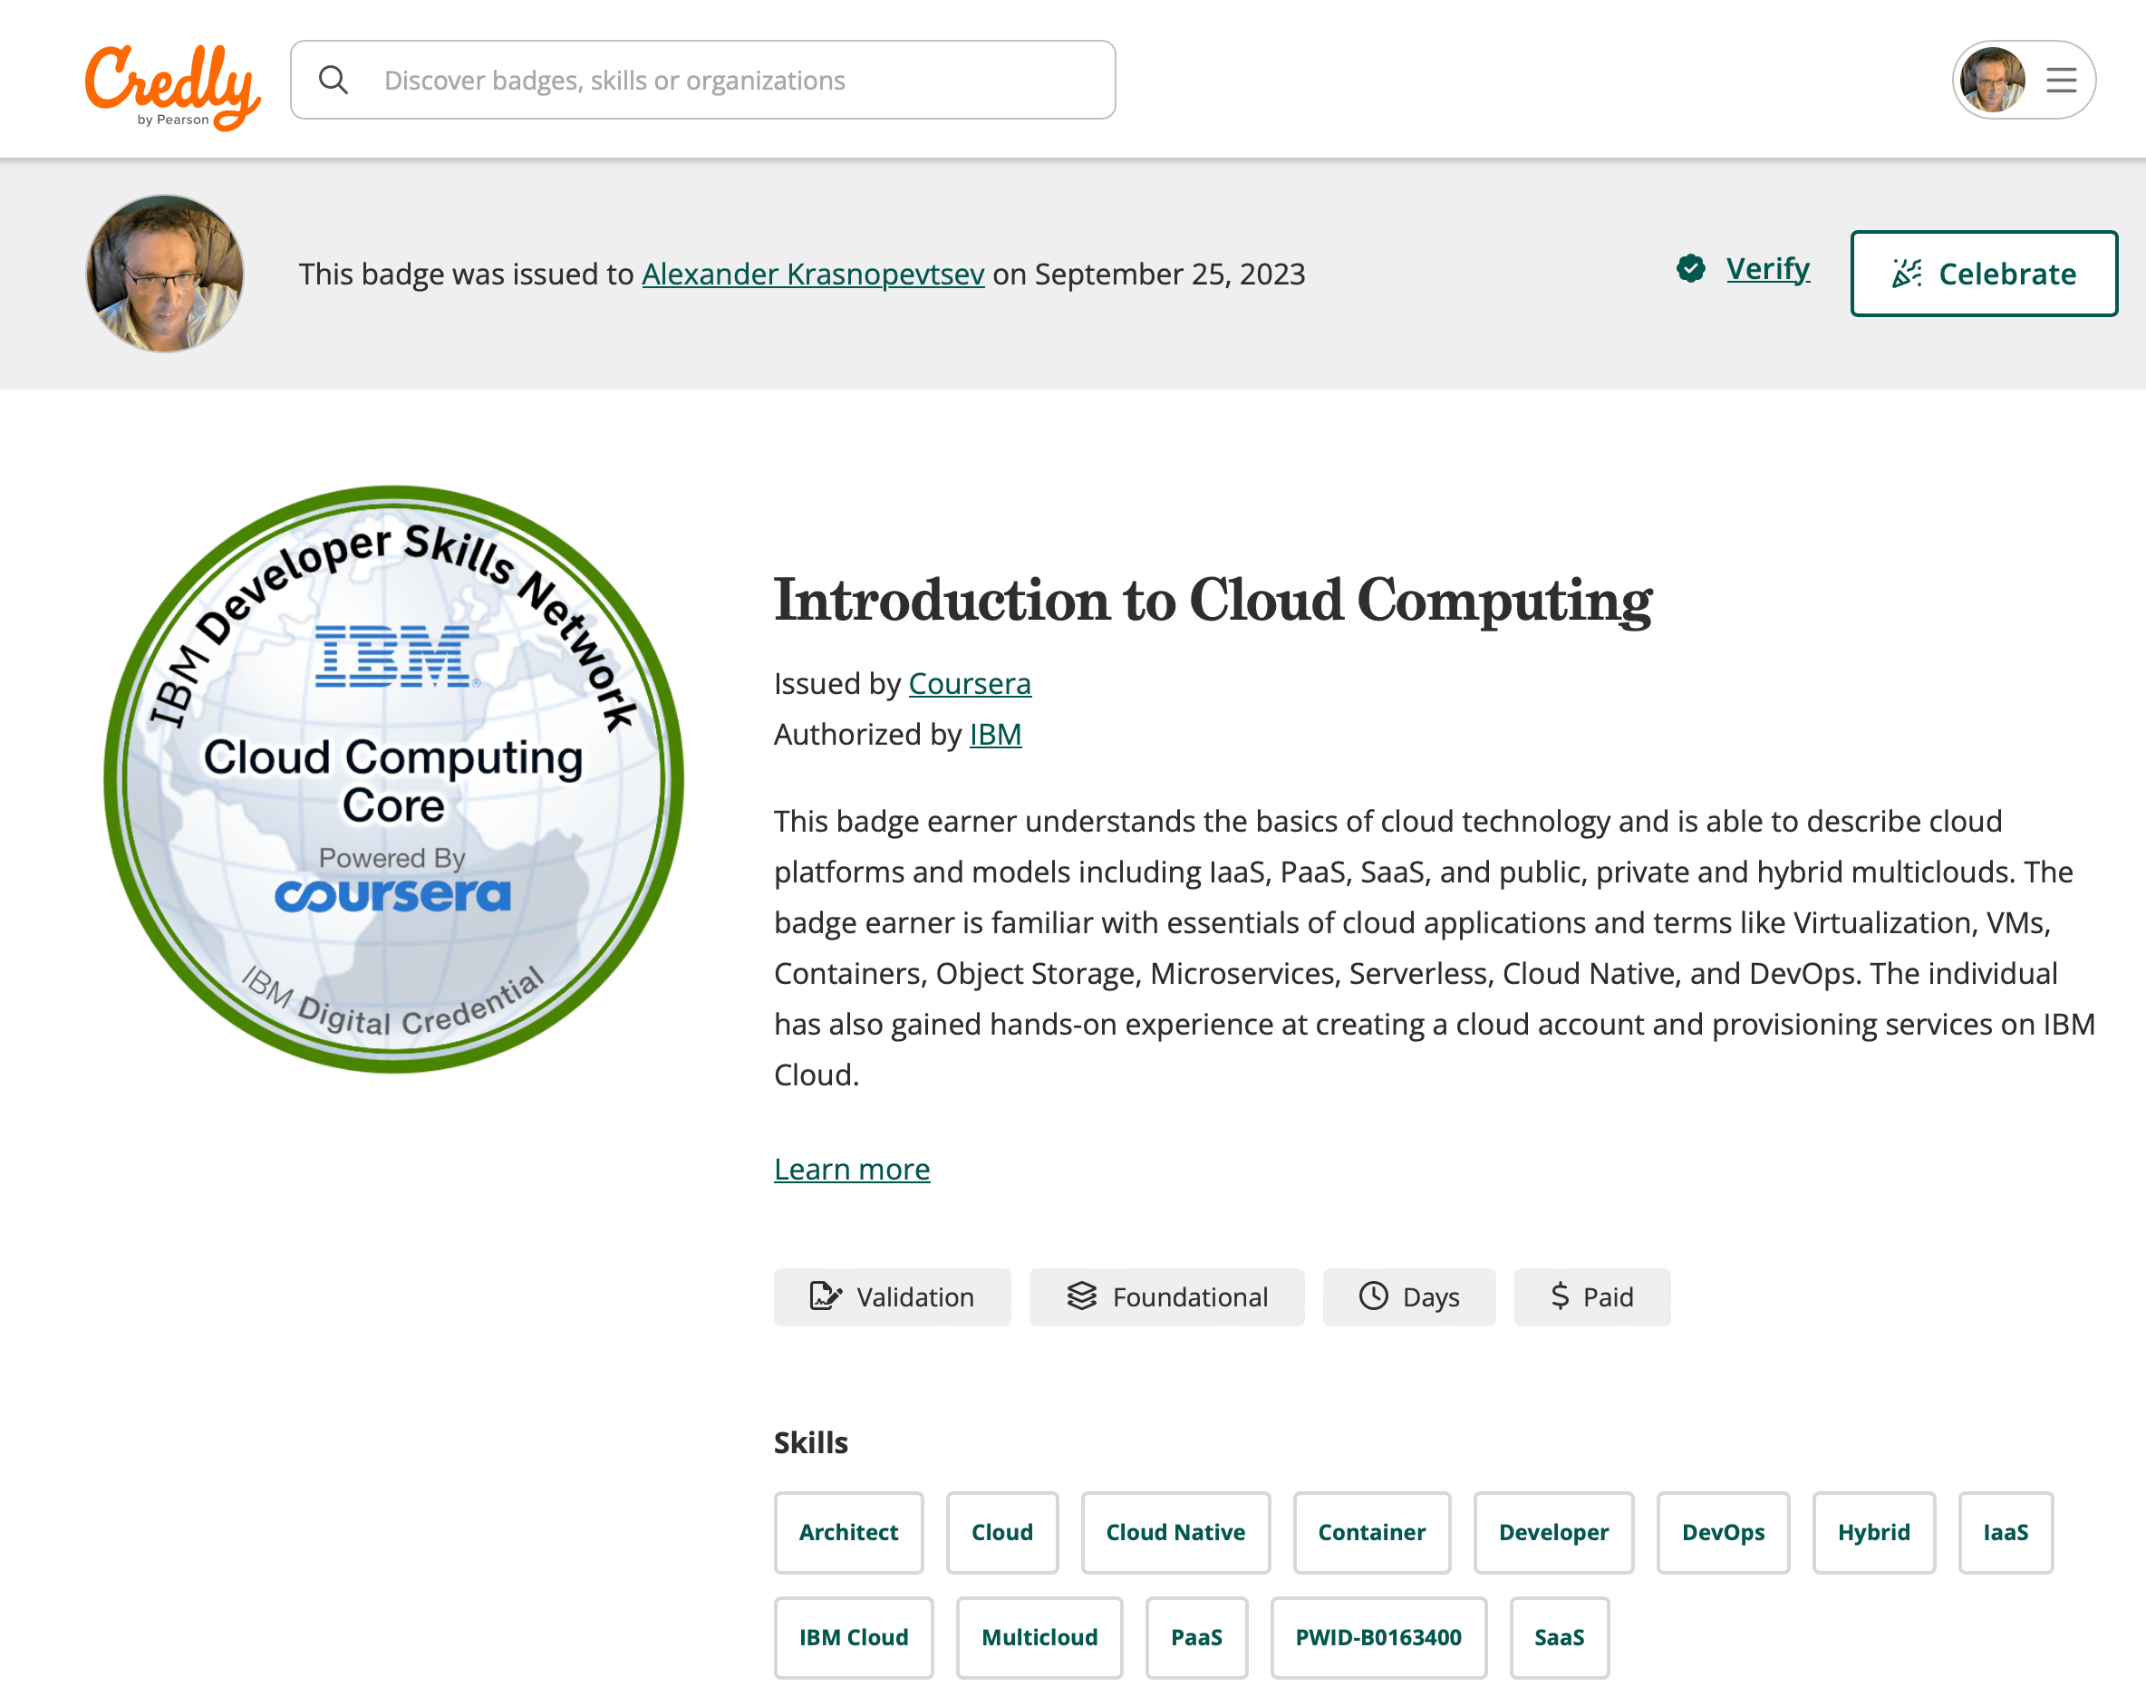2146x1696 pixels.
Task: Click the Paid tag
Action: [x=1592, y=1297]
